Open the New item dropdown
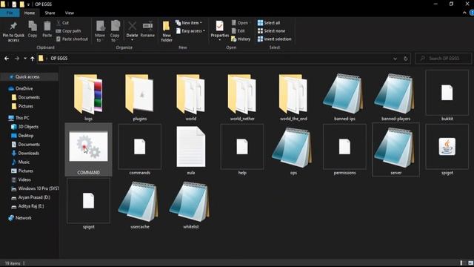The width and height of the screenshot is (474, 267). point(189,23)
